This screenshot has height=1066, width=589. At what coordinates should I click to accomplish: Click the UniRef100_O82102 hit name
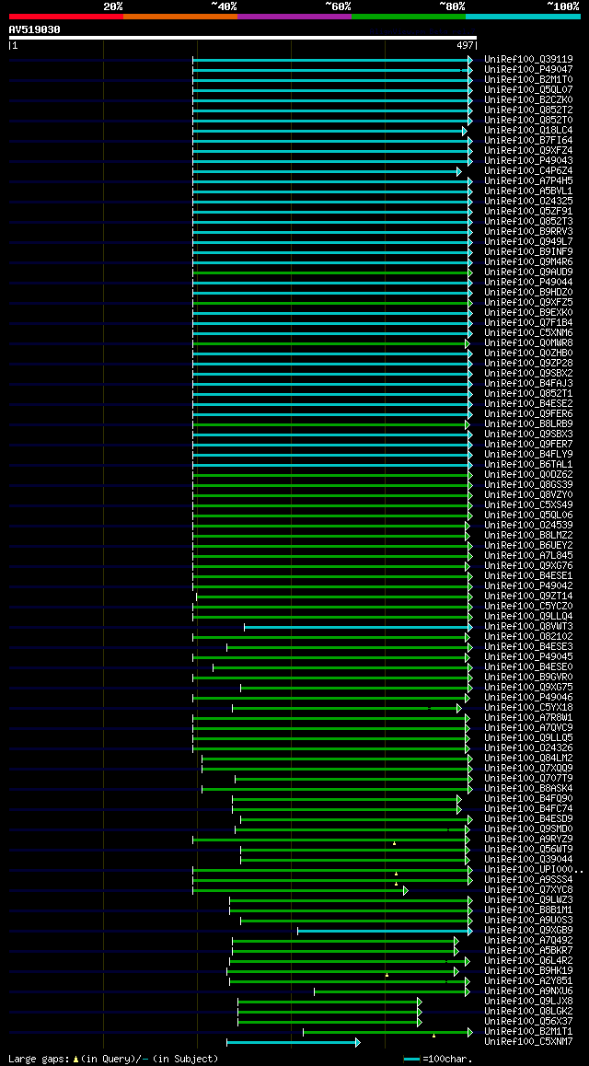[x=528, y=636]
